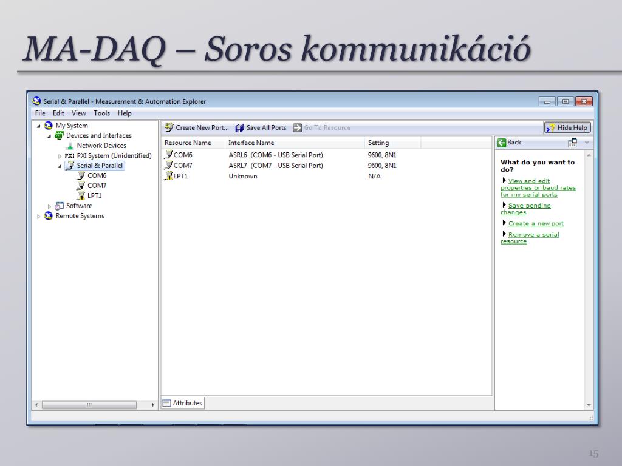The height and width of the screenshot is (466, 622).
Task: Click the LPT1 row icon in the list
Action: click(x=168, y=176)
